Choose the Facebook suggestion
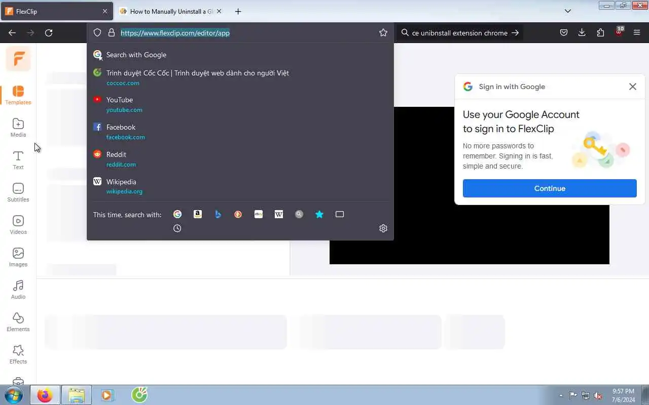This screenshot has height=405, width=649. (x=240, y=132)
